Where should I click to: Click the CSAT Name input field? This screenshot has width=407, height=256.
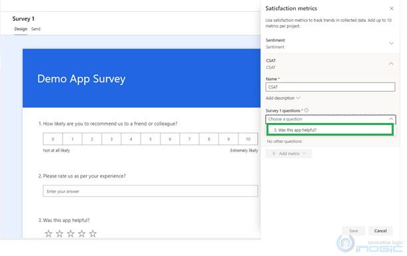330,87
